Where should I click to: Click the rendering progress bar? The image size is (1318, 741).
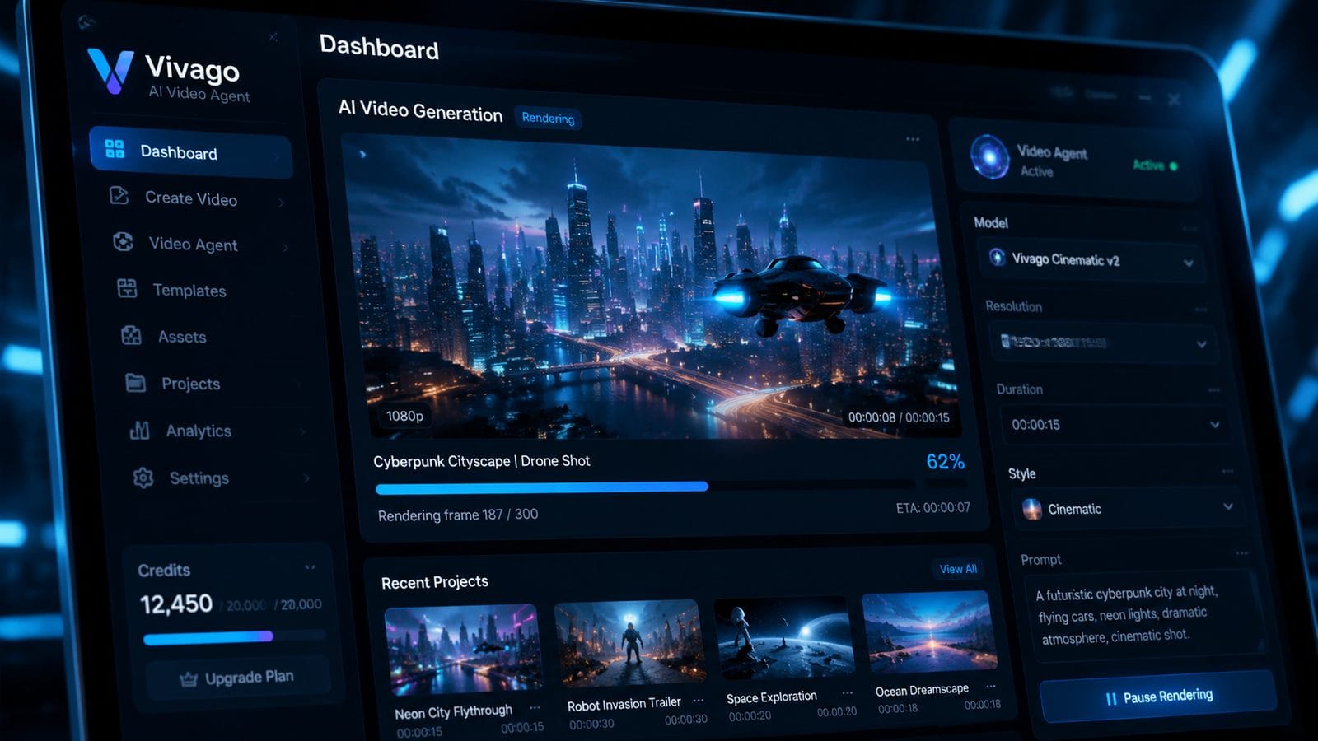tap(645, 487)
